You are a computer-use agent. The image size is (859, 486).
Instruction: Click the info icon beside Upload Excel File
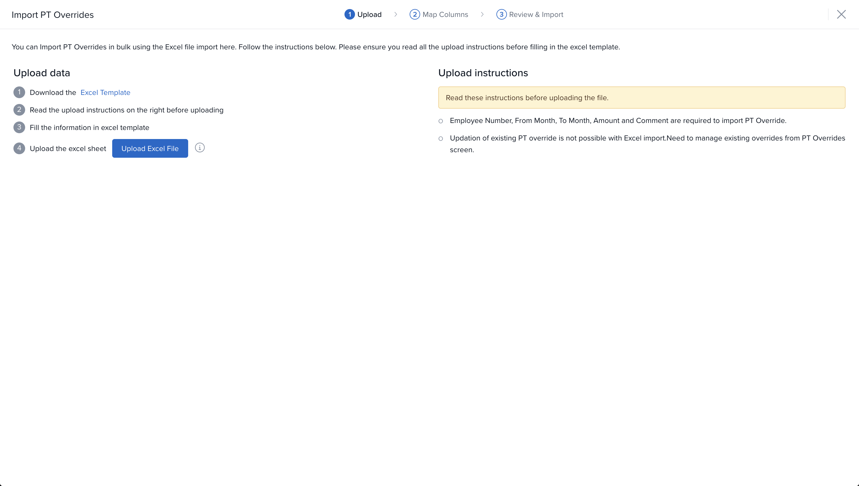(x=200, y=147)
